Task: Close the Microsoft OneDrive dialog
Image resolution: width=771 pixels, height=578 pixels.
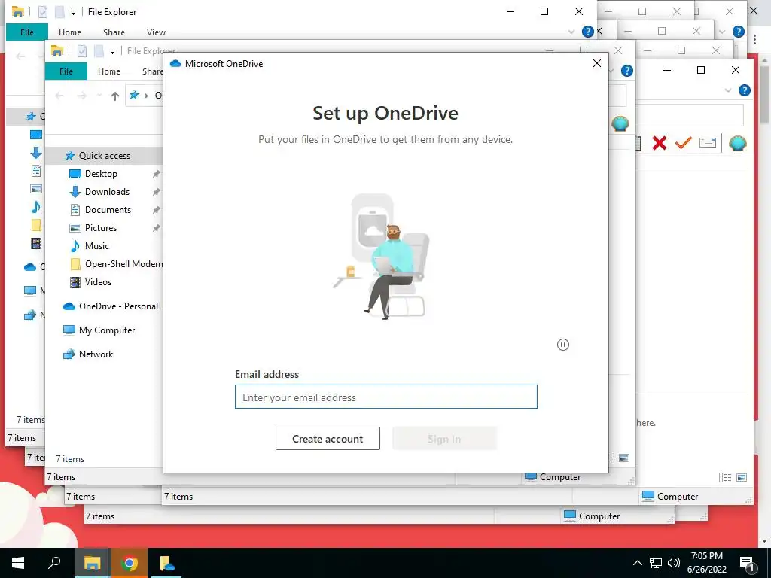Action: click(597, 63)
